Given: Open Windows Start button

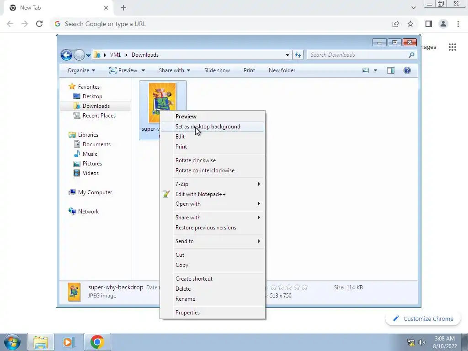Looking at the screenshot, I should pyautogui.click(x=12, y=342).
